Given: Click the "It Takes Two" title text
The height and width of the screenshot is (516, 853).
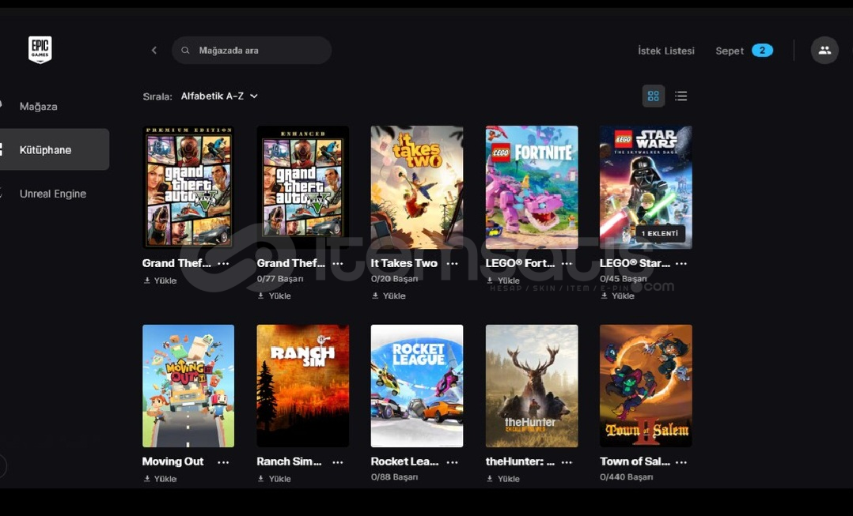Looking at the screenshot, I should point(404,263).
